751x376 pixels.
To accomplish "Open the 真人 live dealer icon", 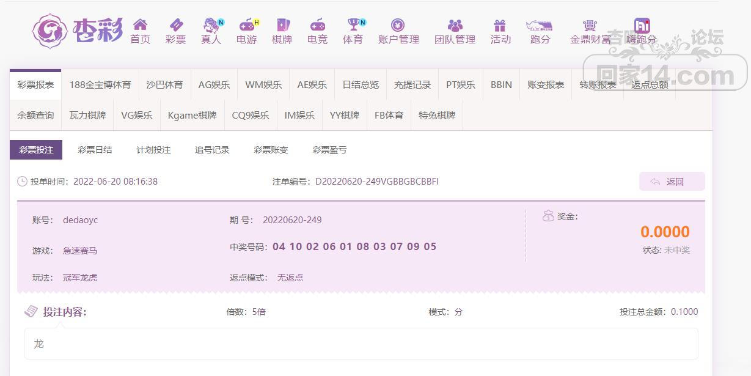I will [x=211, y=25].
